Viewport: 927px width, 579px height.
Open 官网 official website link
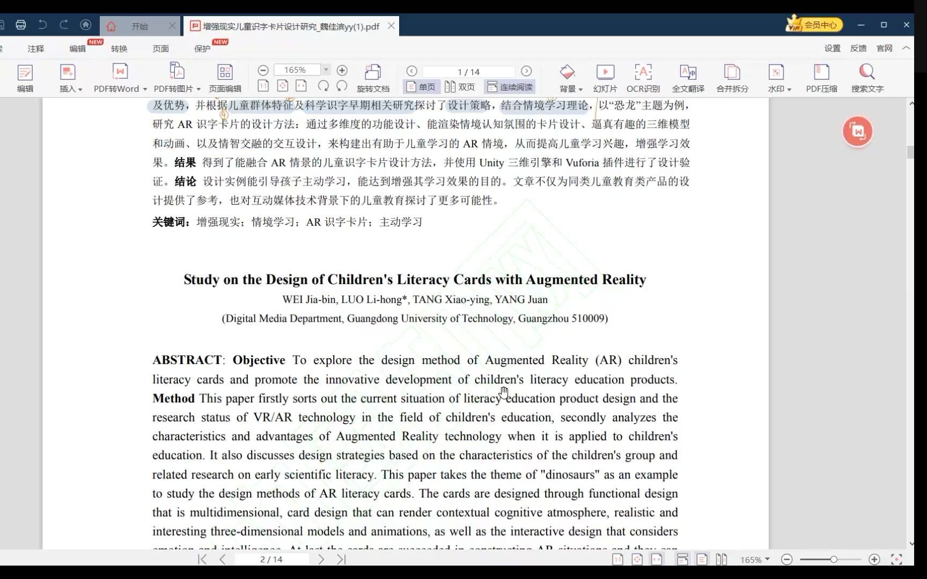tap(884, 48)
